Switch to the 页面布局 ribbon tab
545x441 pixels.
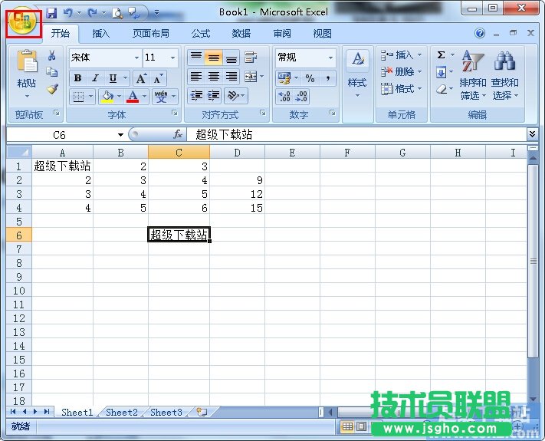click(151, 34)
